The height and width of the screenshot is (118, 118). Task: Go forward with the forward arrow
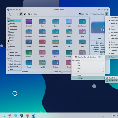click(x=13, y=14)
